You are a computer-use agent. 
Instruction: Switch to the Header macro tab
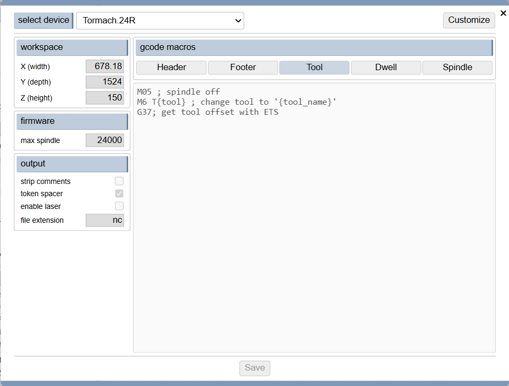[x=171, y=68]
